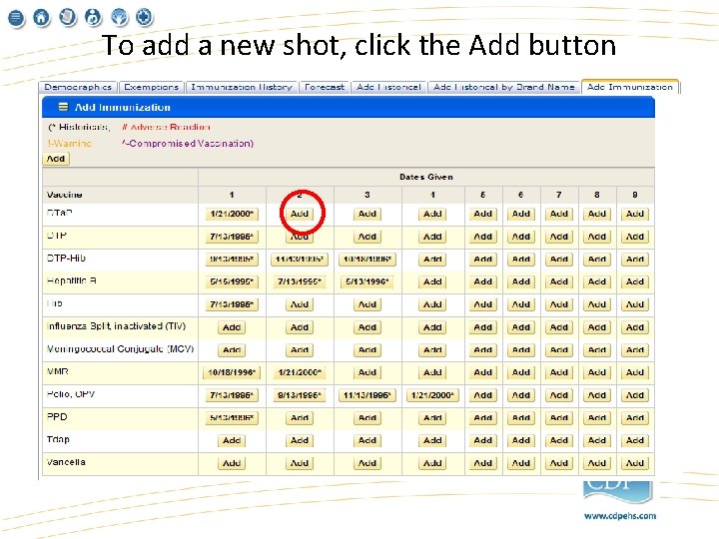Viewport: 719px width, 539px height.
Task: Click Add for Influenza TIV dose 1
Action: pyautogui.click(x=232, y=327)
